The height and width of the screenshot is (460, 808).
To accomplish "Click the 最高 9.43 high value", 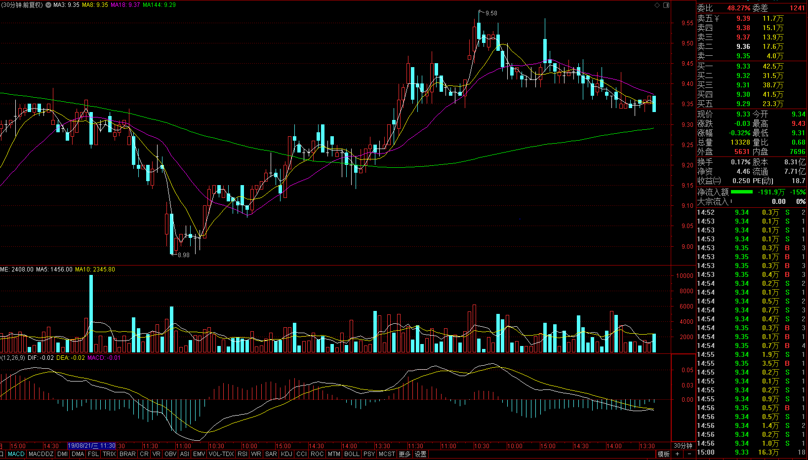I will 798,123.
